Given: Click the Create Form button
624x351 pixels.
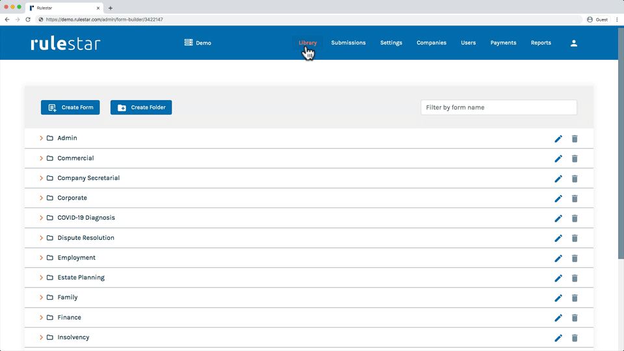Looking at the screenshot, I should pos(70,107).
